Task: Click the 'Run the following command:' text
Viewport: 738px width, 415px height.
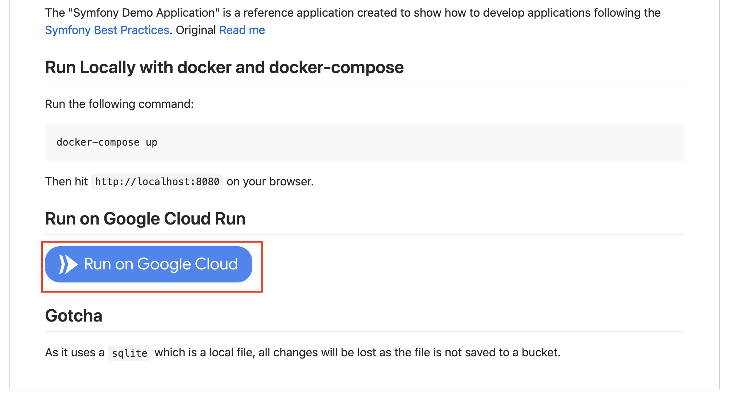Action: pos(119,104)
